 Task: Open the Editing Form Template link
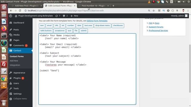point(97,21)
